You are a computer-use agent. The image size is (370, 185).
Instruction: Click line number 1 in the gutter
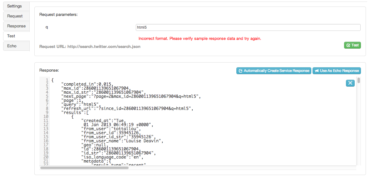(x=47, y=80)
